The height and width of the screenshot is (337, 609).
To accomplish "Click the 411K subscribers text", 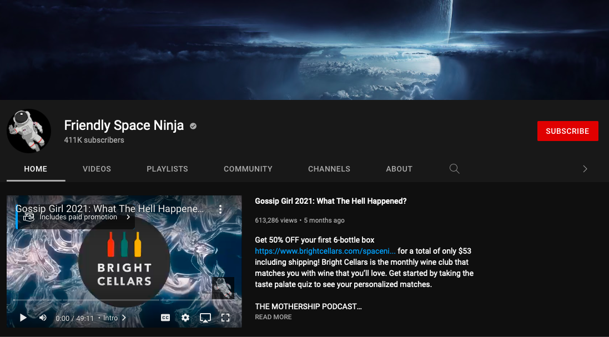I will [94, 140].
